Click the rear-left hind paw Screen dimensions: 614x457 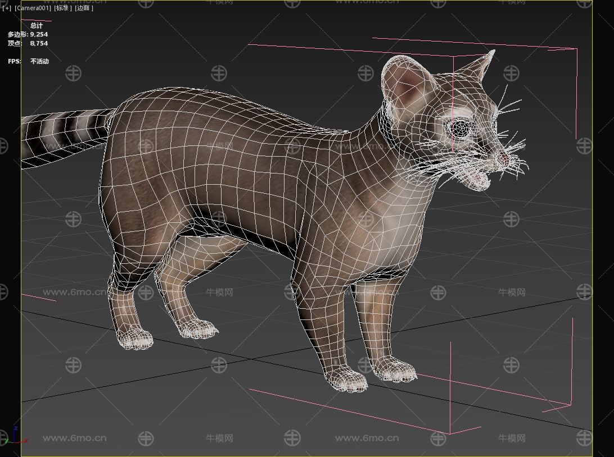pyautogui.click(x=134, y=337)
